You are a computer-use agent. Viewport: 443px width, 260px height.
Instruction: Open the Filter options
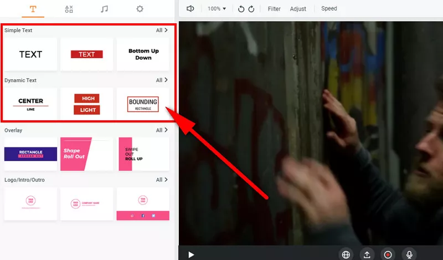point(274,9)
